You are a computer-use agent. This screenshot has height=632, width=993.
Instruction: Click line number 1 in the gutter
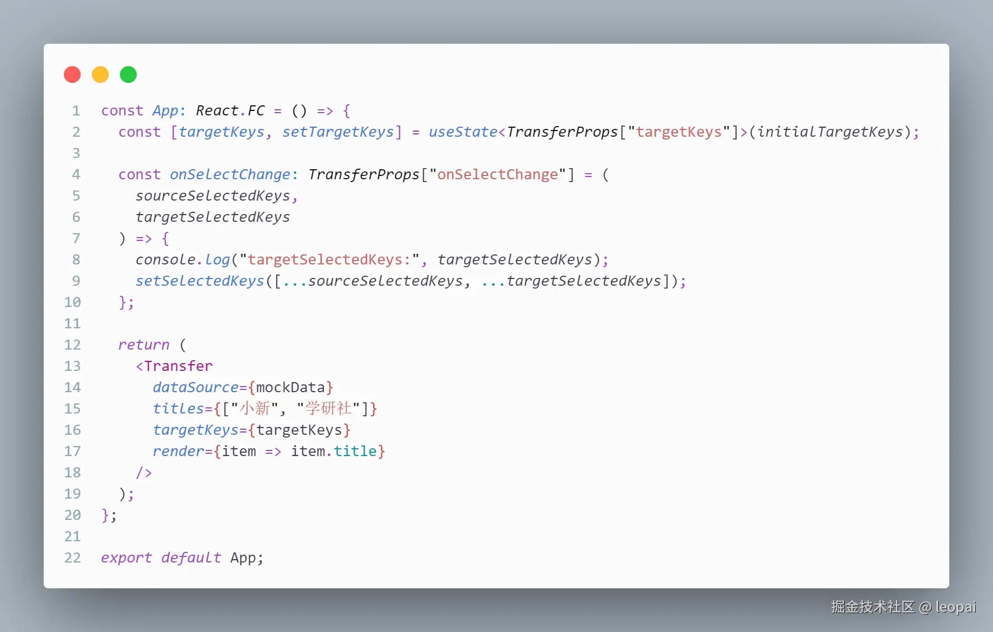pos(76,111)
